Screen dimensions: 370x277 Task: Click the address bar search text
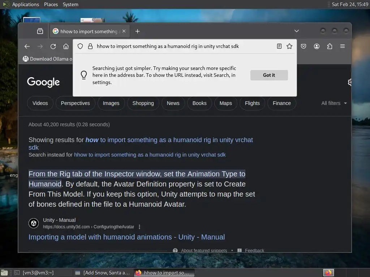168,46
